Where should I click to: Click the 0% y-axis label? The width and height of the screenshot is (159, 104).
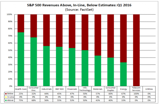11,86
